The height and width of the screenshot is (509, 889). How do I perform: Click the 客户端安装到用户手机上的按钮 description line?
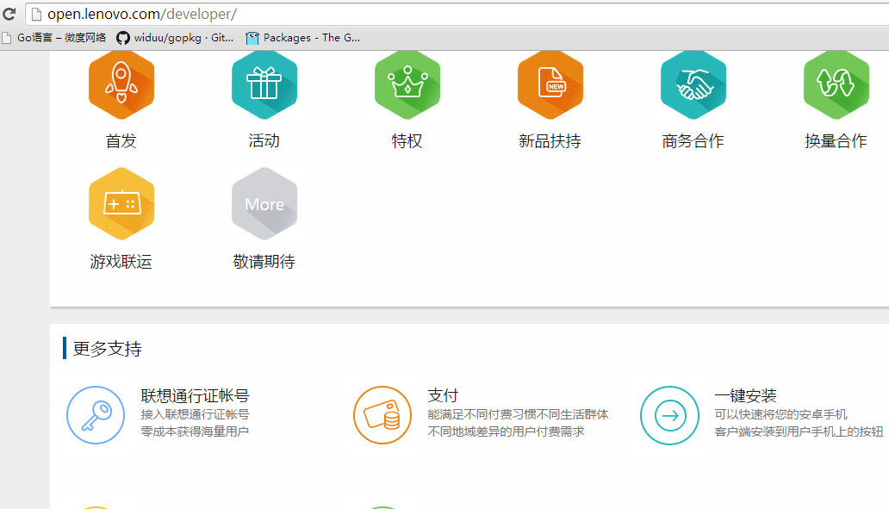pos(799,431)
